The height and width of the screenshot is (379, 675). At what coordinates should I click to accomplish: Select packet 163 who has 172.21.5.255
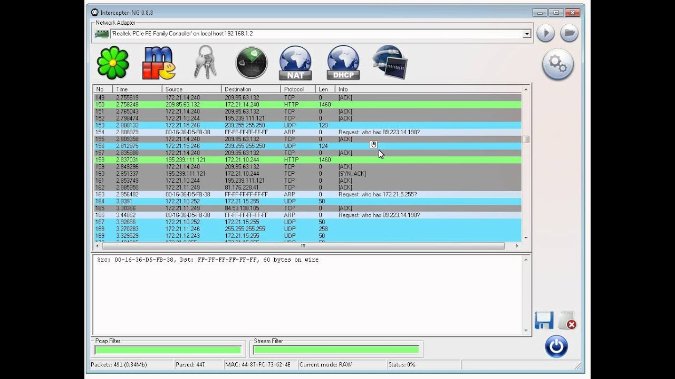(307, 194)
